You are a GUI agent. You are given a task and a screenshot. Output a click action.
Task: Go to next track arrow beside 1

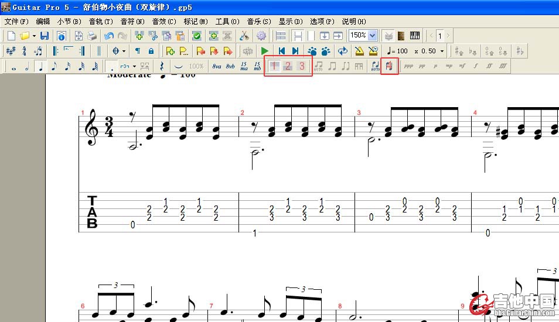[x=448, y=35]
